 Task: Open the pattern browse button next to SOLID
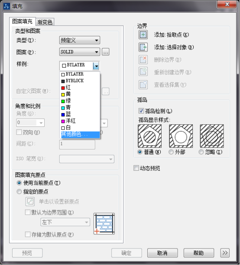106,52
